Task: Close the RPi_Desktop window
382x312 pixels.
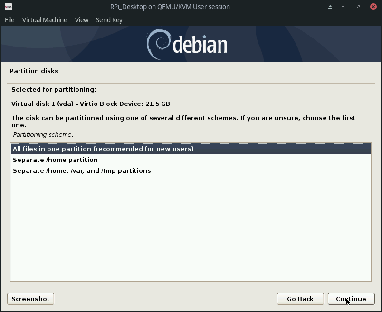Action: (373, 7)
